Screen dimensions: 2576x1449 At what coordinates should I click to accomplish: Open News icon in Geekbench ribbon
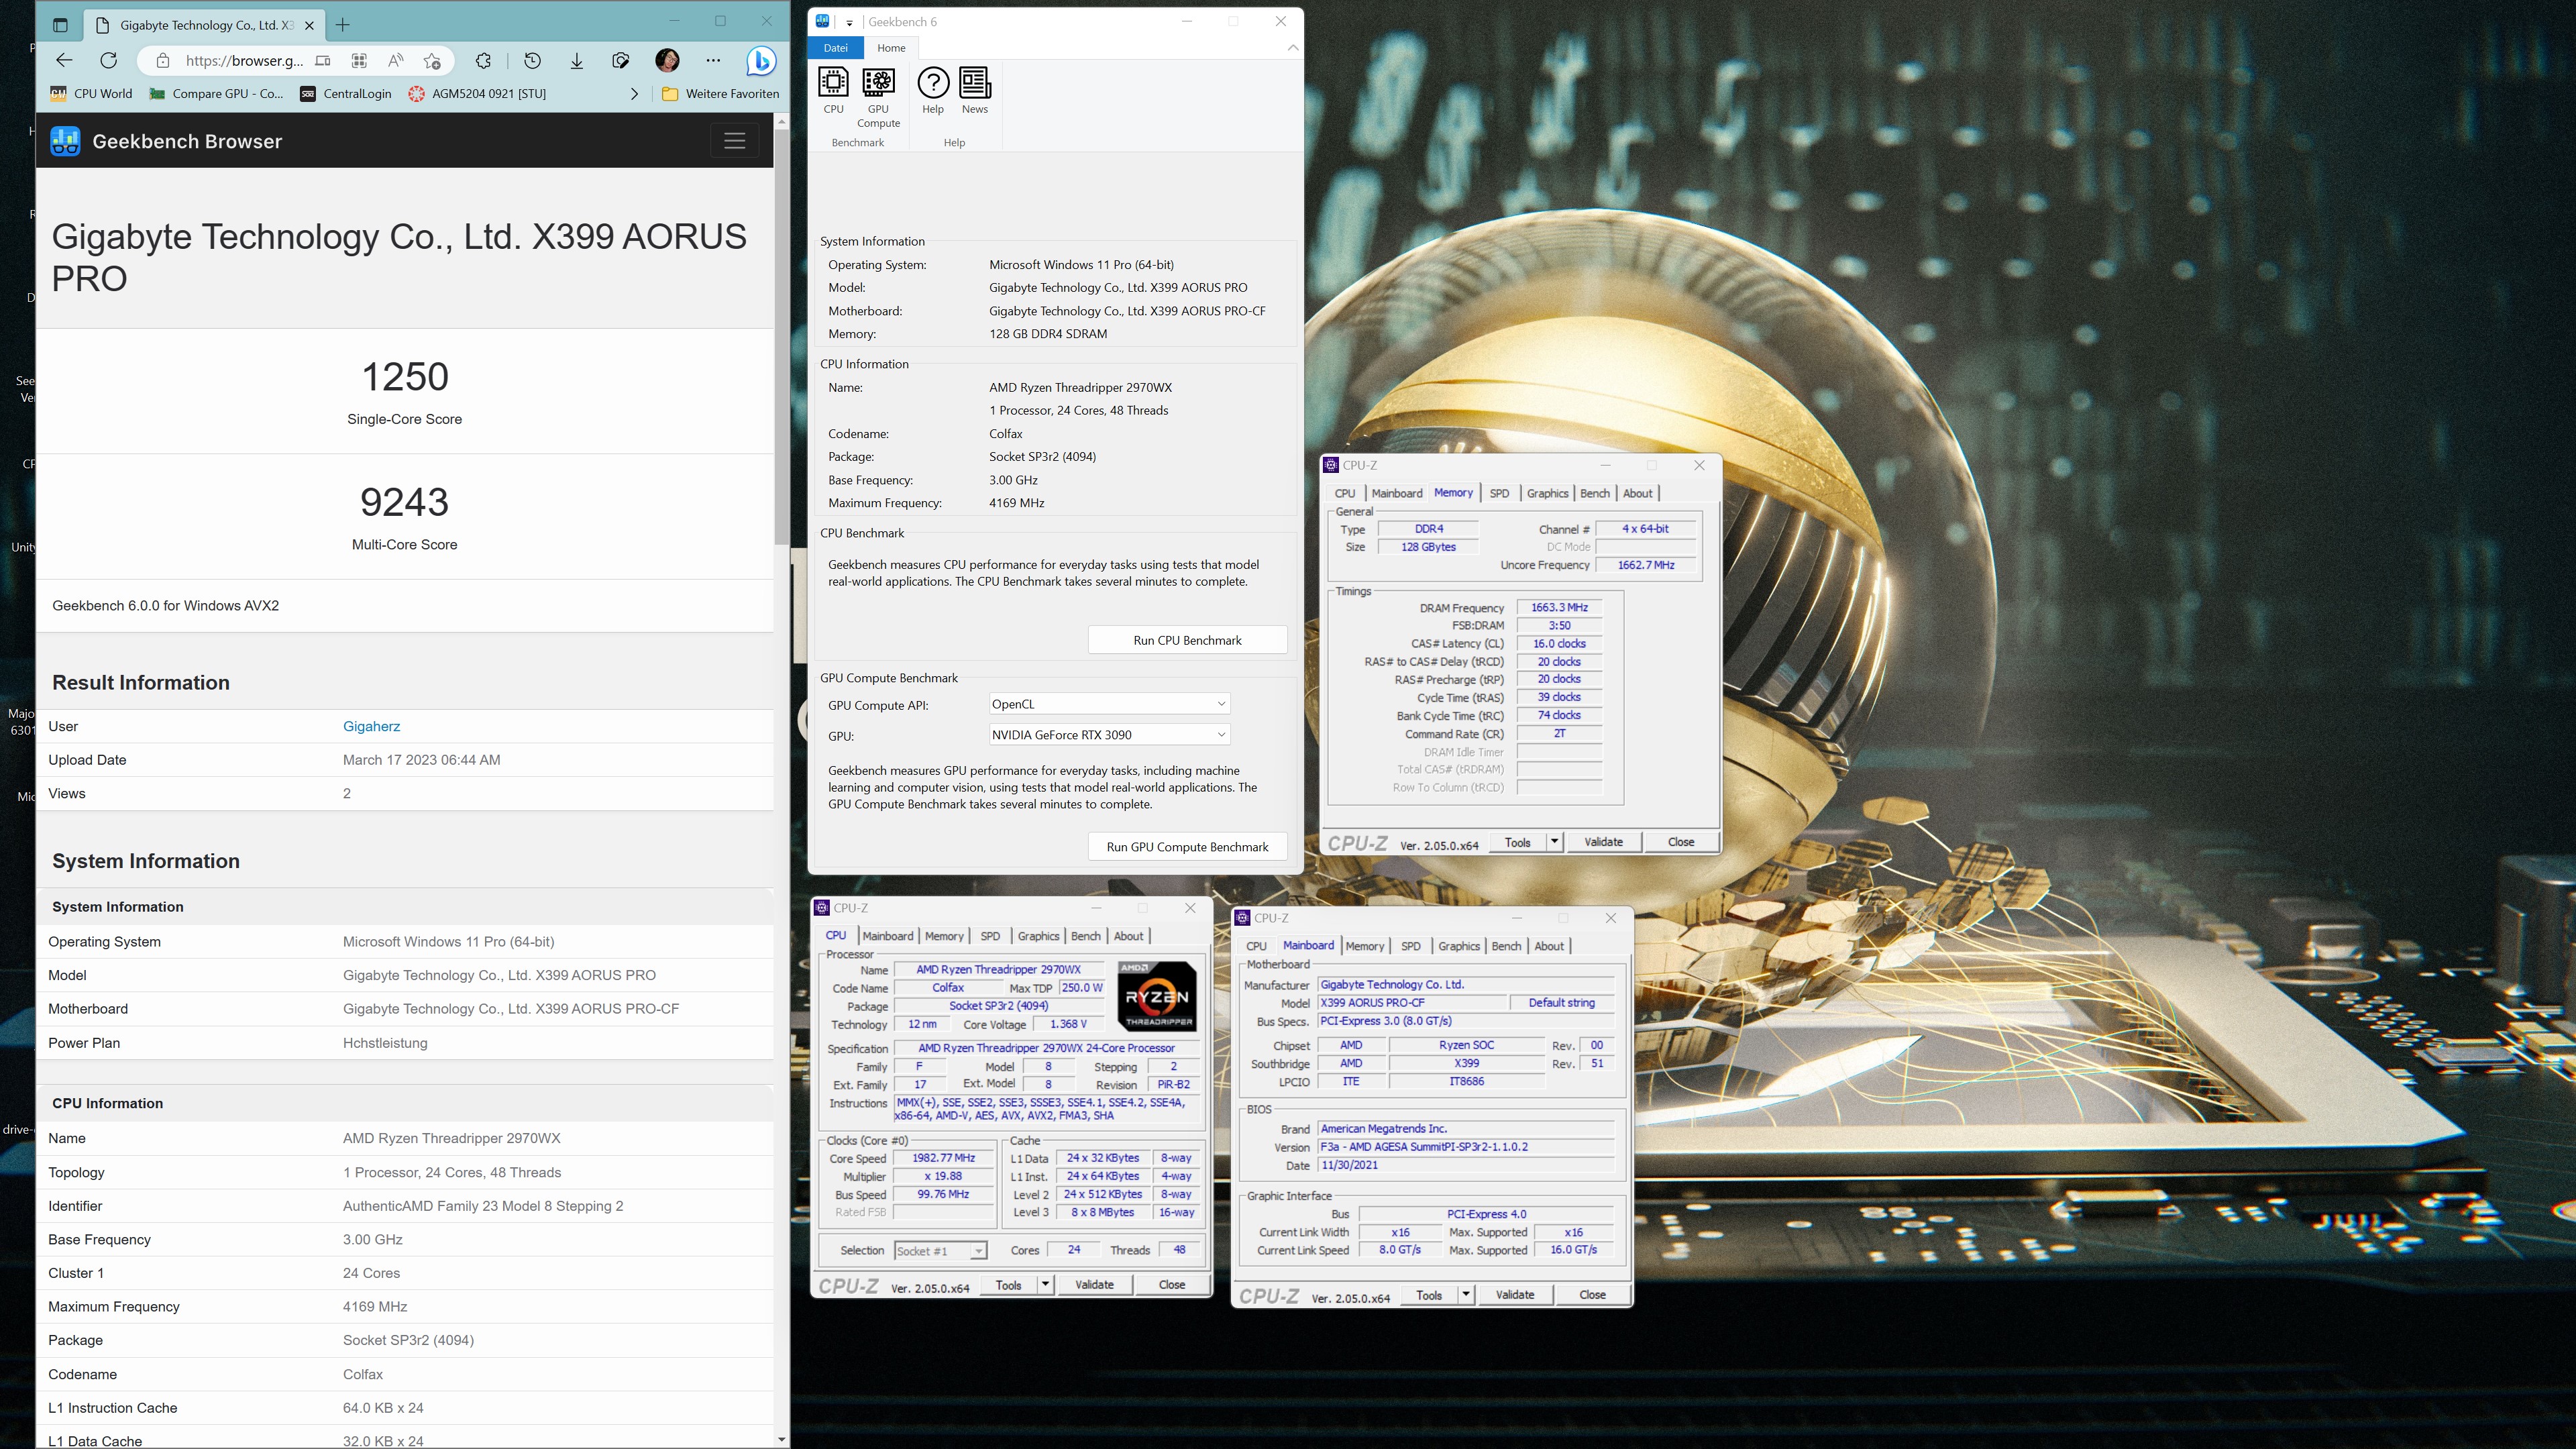(974, 90)
